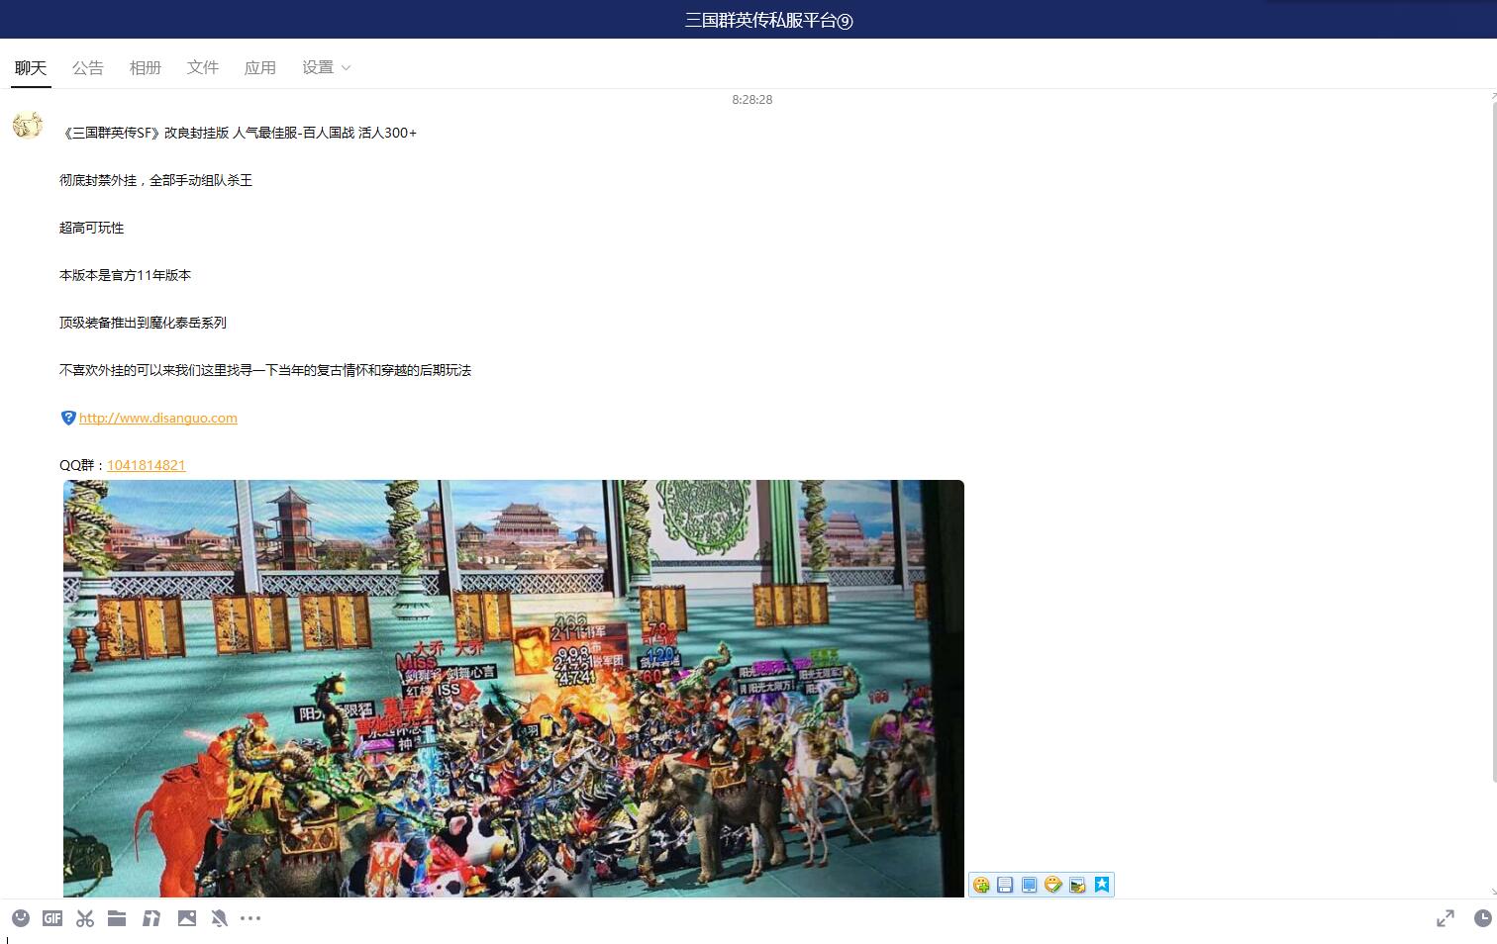Add image to stickers with smiley-plus icon
The height and width of the screenshot is (944, 1497).
pos(981,885)
